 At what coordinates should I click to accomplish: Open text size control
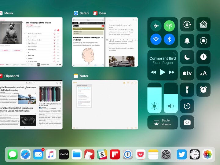point(203,73)
